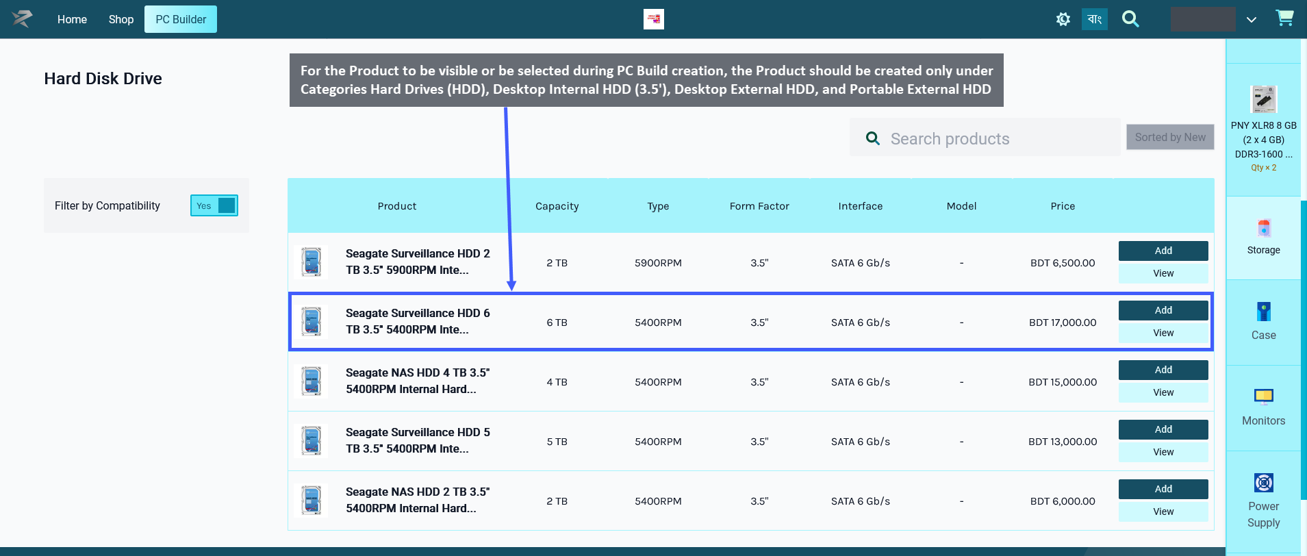Viewport: 1307px width, 556px height.
Task: Open the PC Builder tab
Action: point(181,19)
